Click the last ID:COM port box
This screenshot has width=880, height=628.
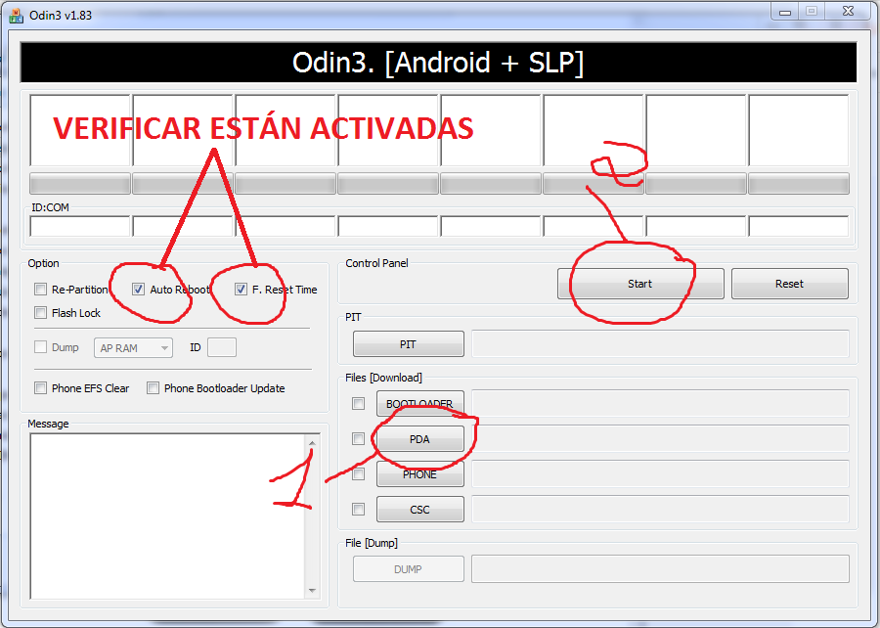click(799, 226)
